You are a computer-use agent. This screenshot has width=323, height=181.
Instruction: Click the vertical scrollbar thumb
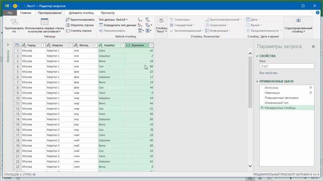tap(250, 82)
